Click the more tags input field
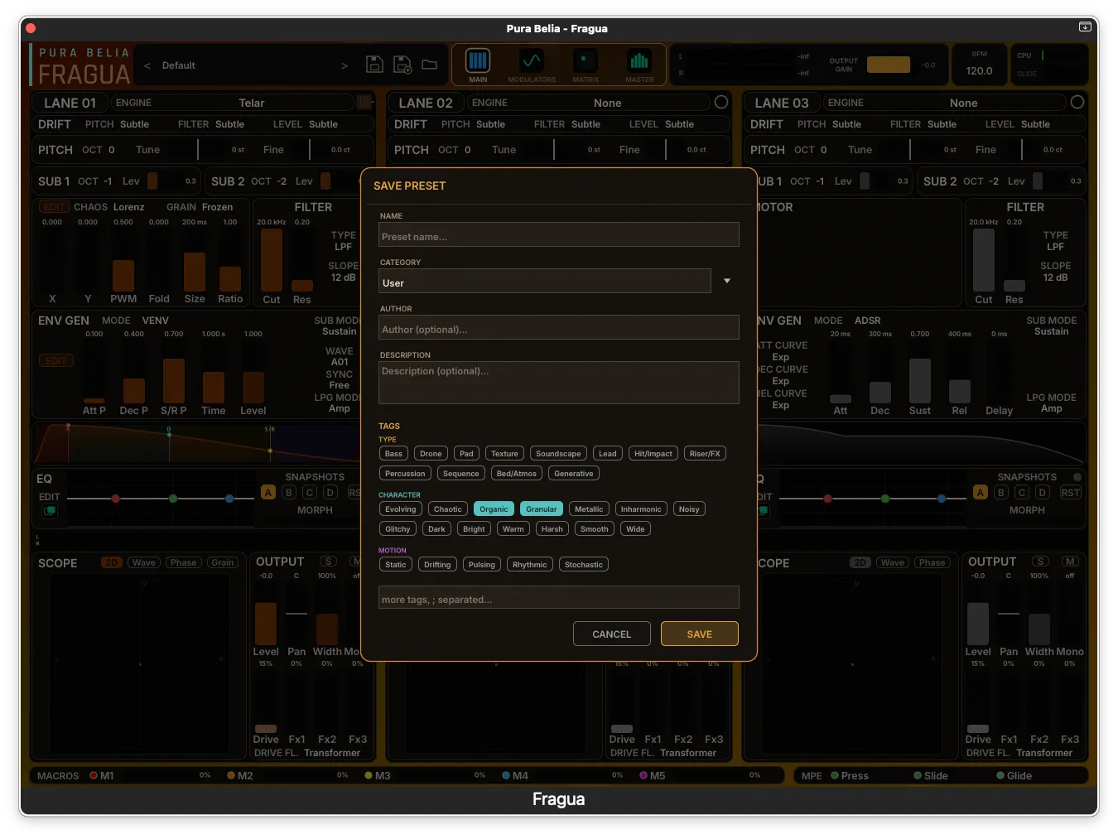1118x839 pixels. [x=559, y=598]
